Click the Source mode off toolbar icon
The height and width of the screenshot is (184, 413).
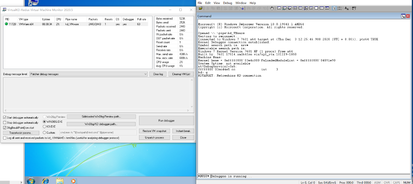[339, 8]
